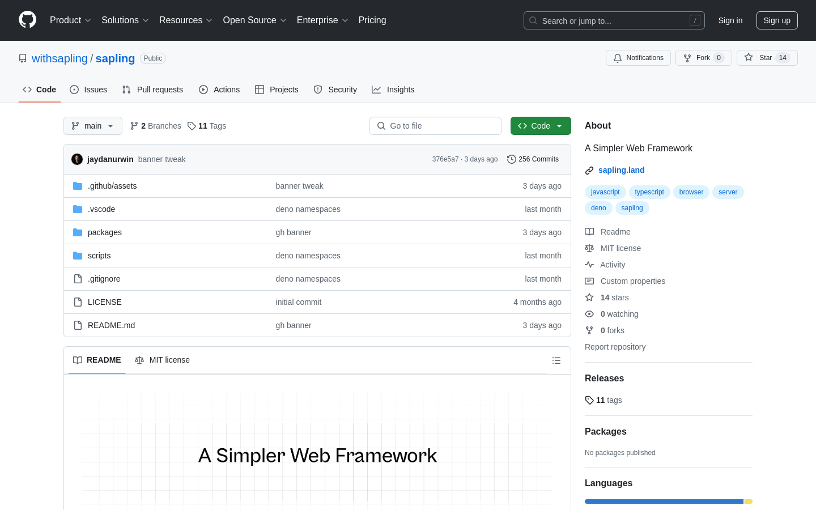The image size is (816, 510).
Task: Click the bell Notifications button
Action: pyautogui.click(x=638, y=58)
